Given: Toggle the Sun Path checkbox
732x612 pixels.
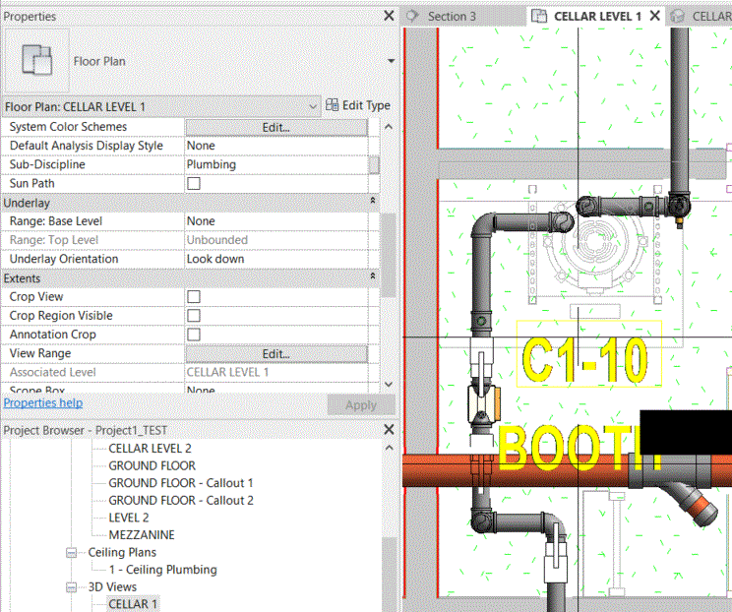Looking at the screenshot, I should point(194,184).
